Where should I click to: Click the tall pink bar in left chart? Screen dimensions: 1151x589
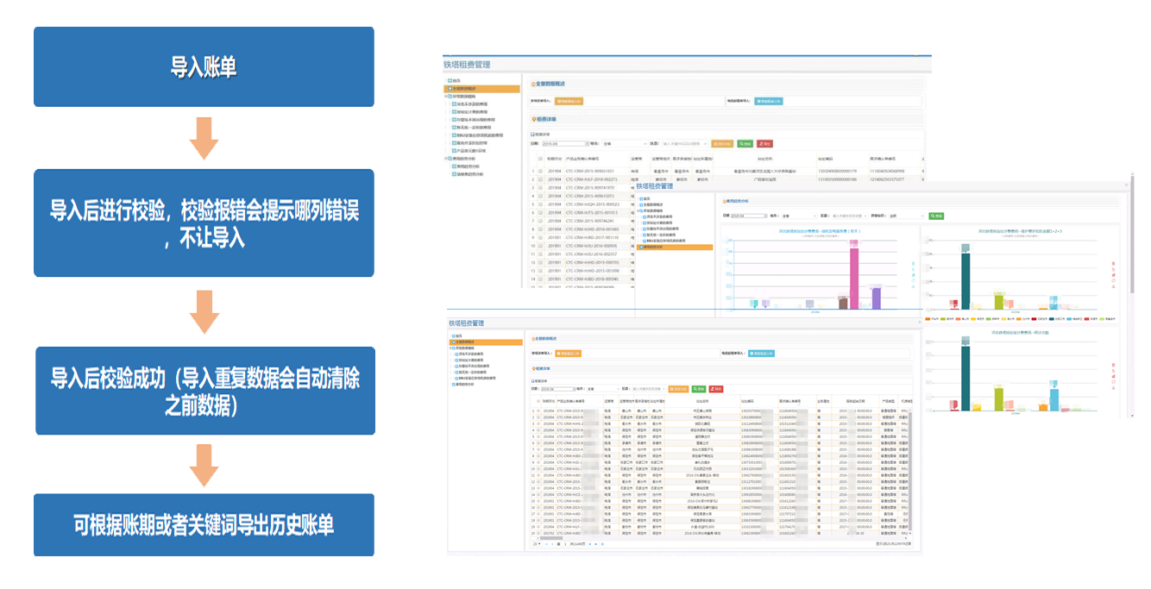click(854, 274)
